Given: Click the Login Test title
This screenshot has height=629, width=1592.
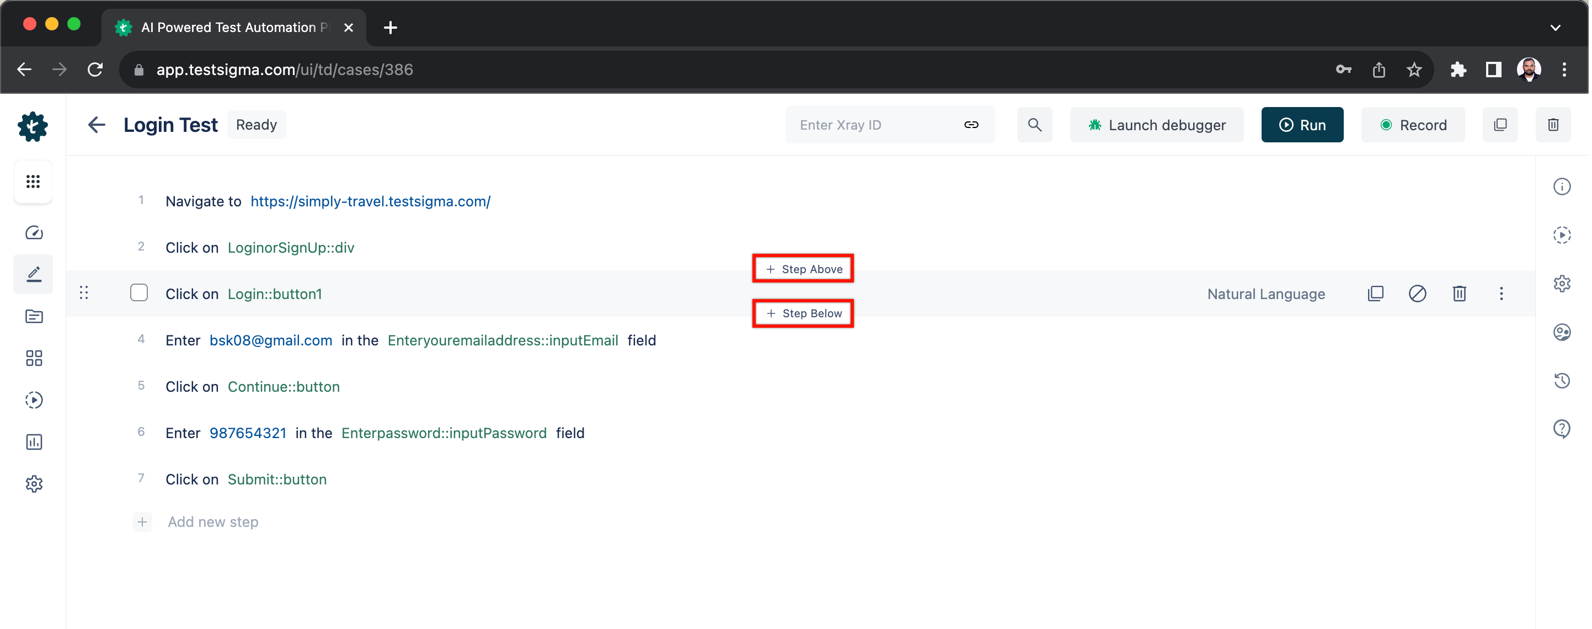Looking at the screenshot, I should pyautogui.click(x=171, y=125).
